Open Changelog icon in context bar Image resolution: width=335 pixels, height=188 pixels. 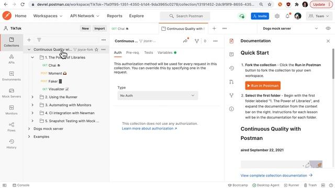(231, 68)
